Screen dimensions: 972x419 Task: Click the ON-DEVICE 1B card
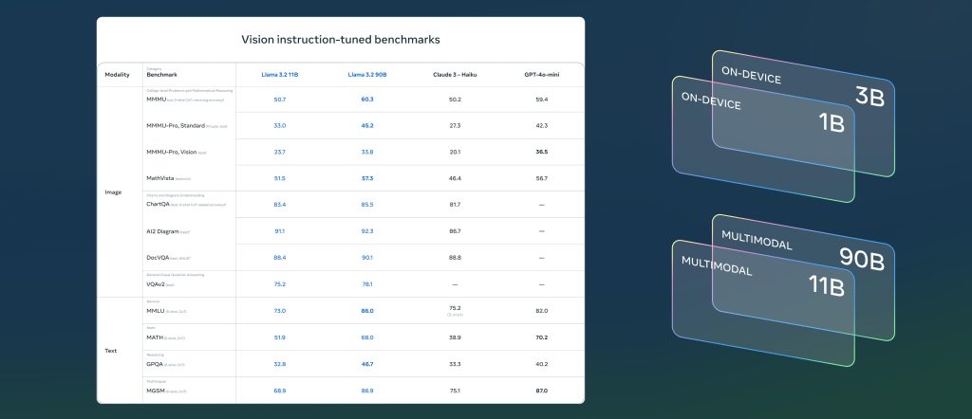[x=763, y=140]
